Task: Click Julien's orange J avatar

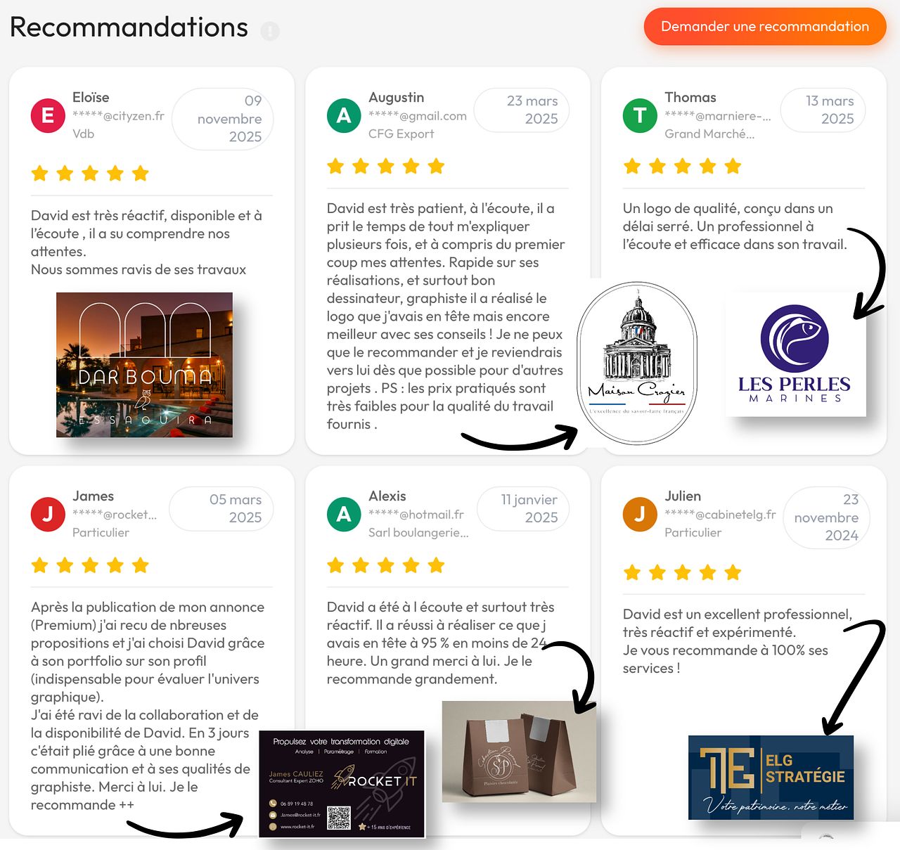Action: point(640,514)
